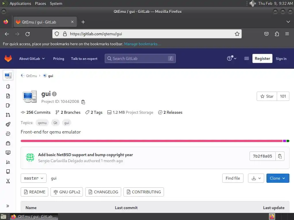Select the Qt topic badge

(55, 123)
